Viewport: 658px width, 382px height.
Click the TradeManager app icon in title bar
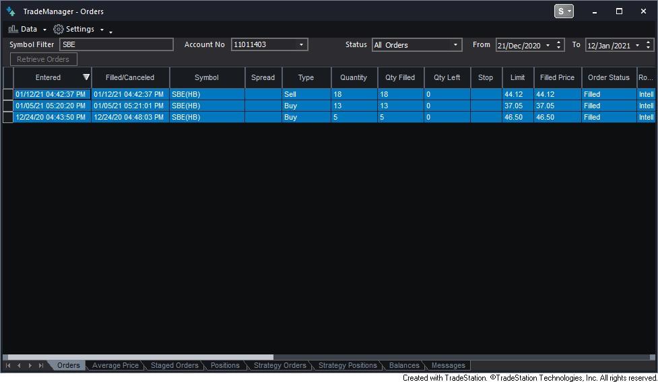click(11, 11)
